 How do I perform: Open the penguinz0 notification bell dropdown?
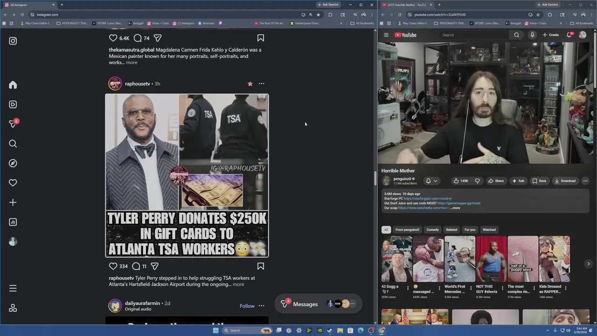click(431, 181)
